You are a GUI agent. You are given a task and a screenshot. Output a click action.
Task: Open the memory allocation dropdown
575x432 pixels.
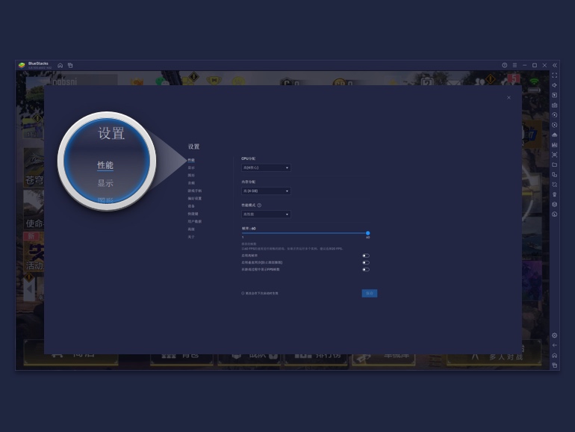click(266, 191)
